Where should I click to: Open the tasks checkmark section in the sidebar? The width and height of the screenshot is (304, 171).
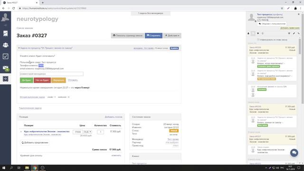pyautogui.click(x=5, y=57)
